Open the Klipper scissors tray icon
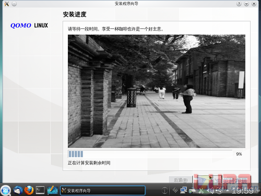The width and height of the screenshot is (261, 196). tap(201, 190)
